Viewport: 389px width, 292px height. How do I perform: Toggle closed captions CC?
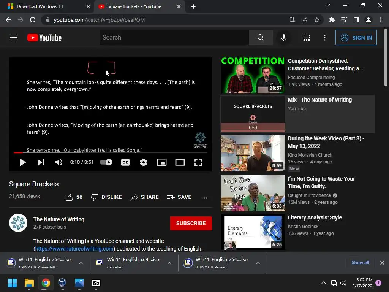(x=125, y=162)
